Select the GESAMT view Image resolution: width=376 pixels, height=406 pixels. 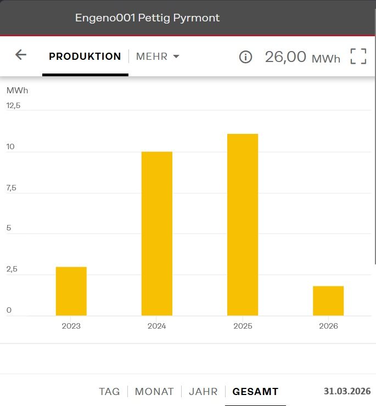pyautogui.click(x=255, y=392)
